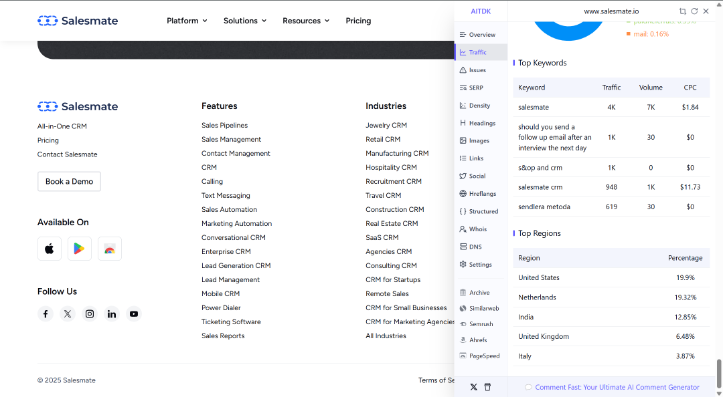
Task: Open the DNS section in AITDK
Action: (481, 247)
